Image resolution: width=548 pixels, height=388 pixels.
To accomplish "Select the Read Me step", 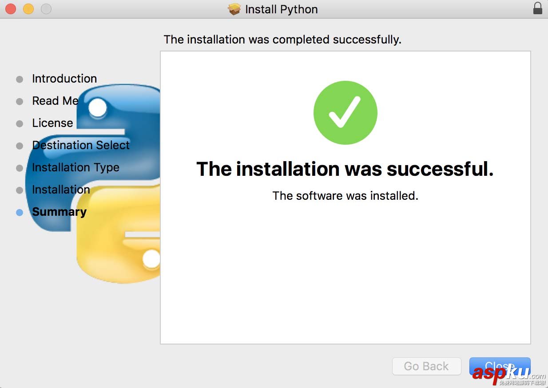I will pos(55,101).
